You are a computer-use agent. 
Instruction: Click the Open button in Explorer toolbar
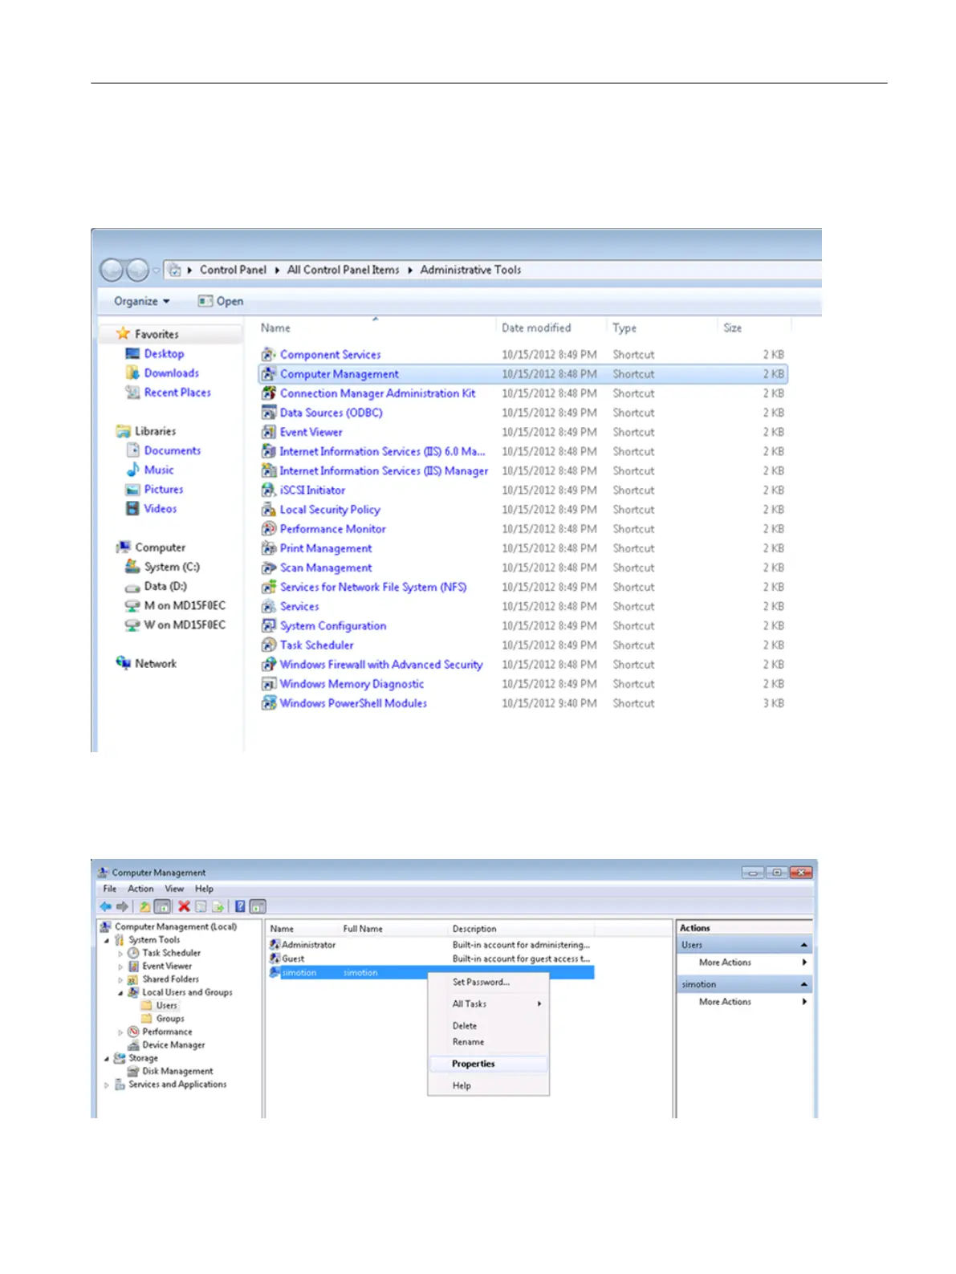(221, 301)
